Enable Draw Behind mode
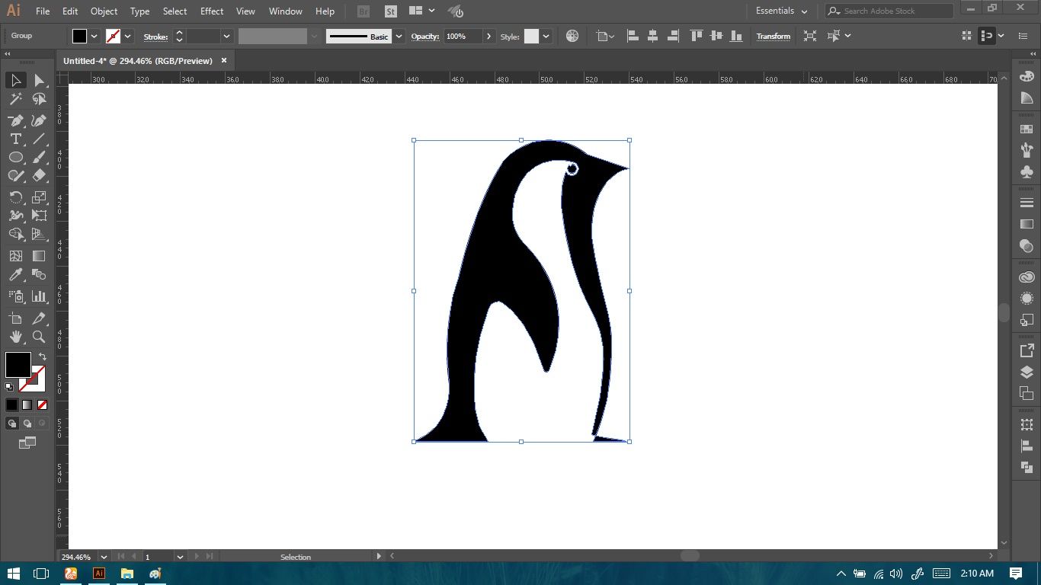This screenshot has width=1041, height=585. [27, 424]
